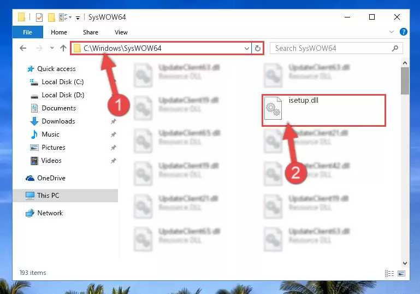Click the isetup.dll gear file icon
Viewport: 420px width, 294px height.
[273, 108]
